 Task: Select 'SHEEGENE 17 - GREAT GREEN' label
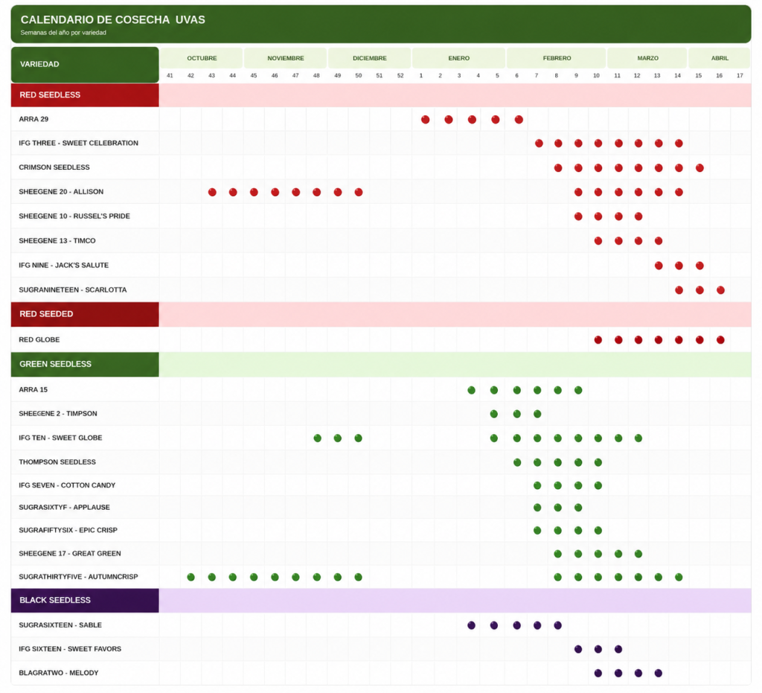coord(70,554)
